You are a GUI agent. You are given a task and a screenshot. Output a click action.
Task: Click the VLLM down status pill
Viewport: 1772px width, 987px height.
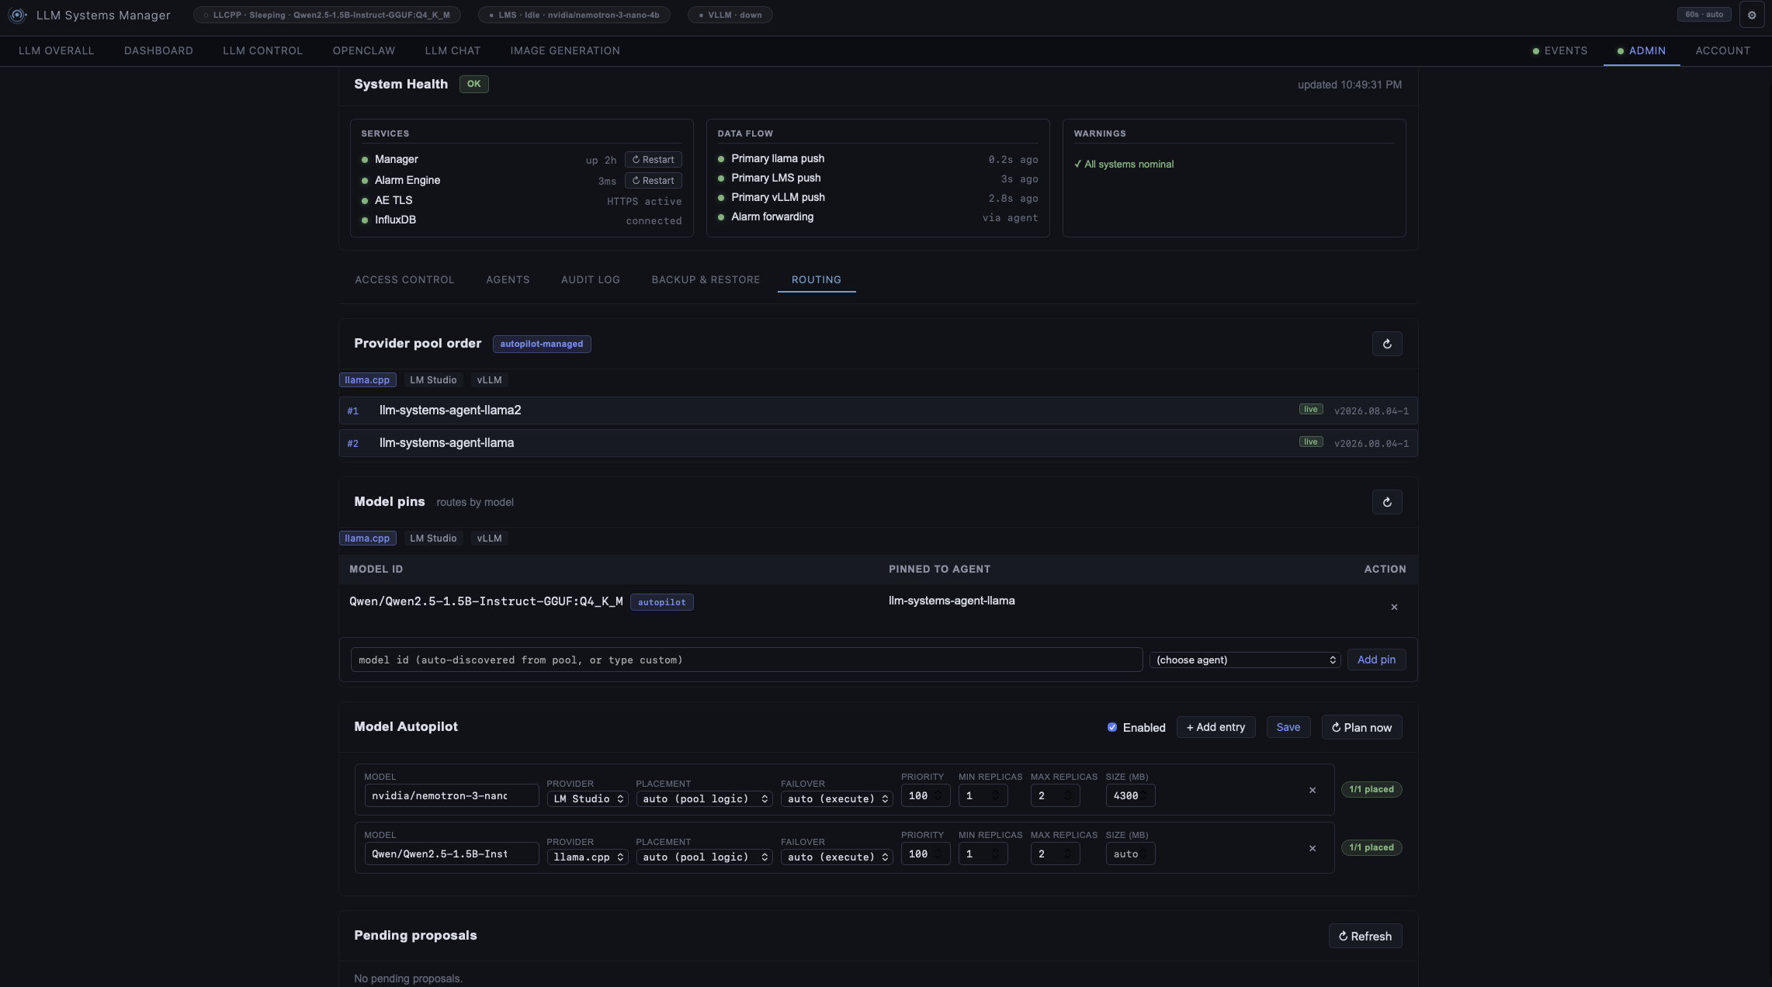pos(730,15)
